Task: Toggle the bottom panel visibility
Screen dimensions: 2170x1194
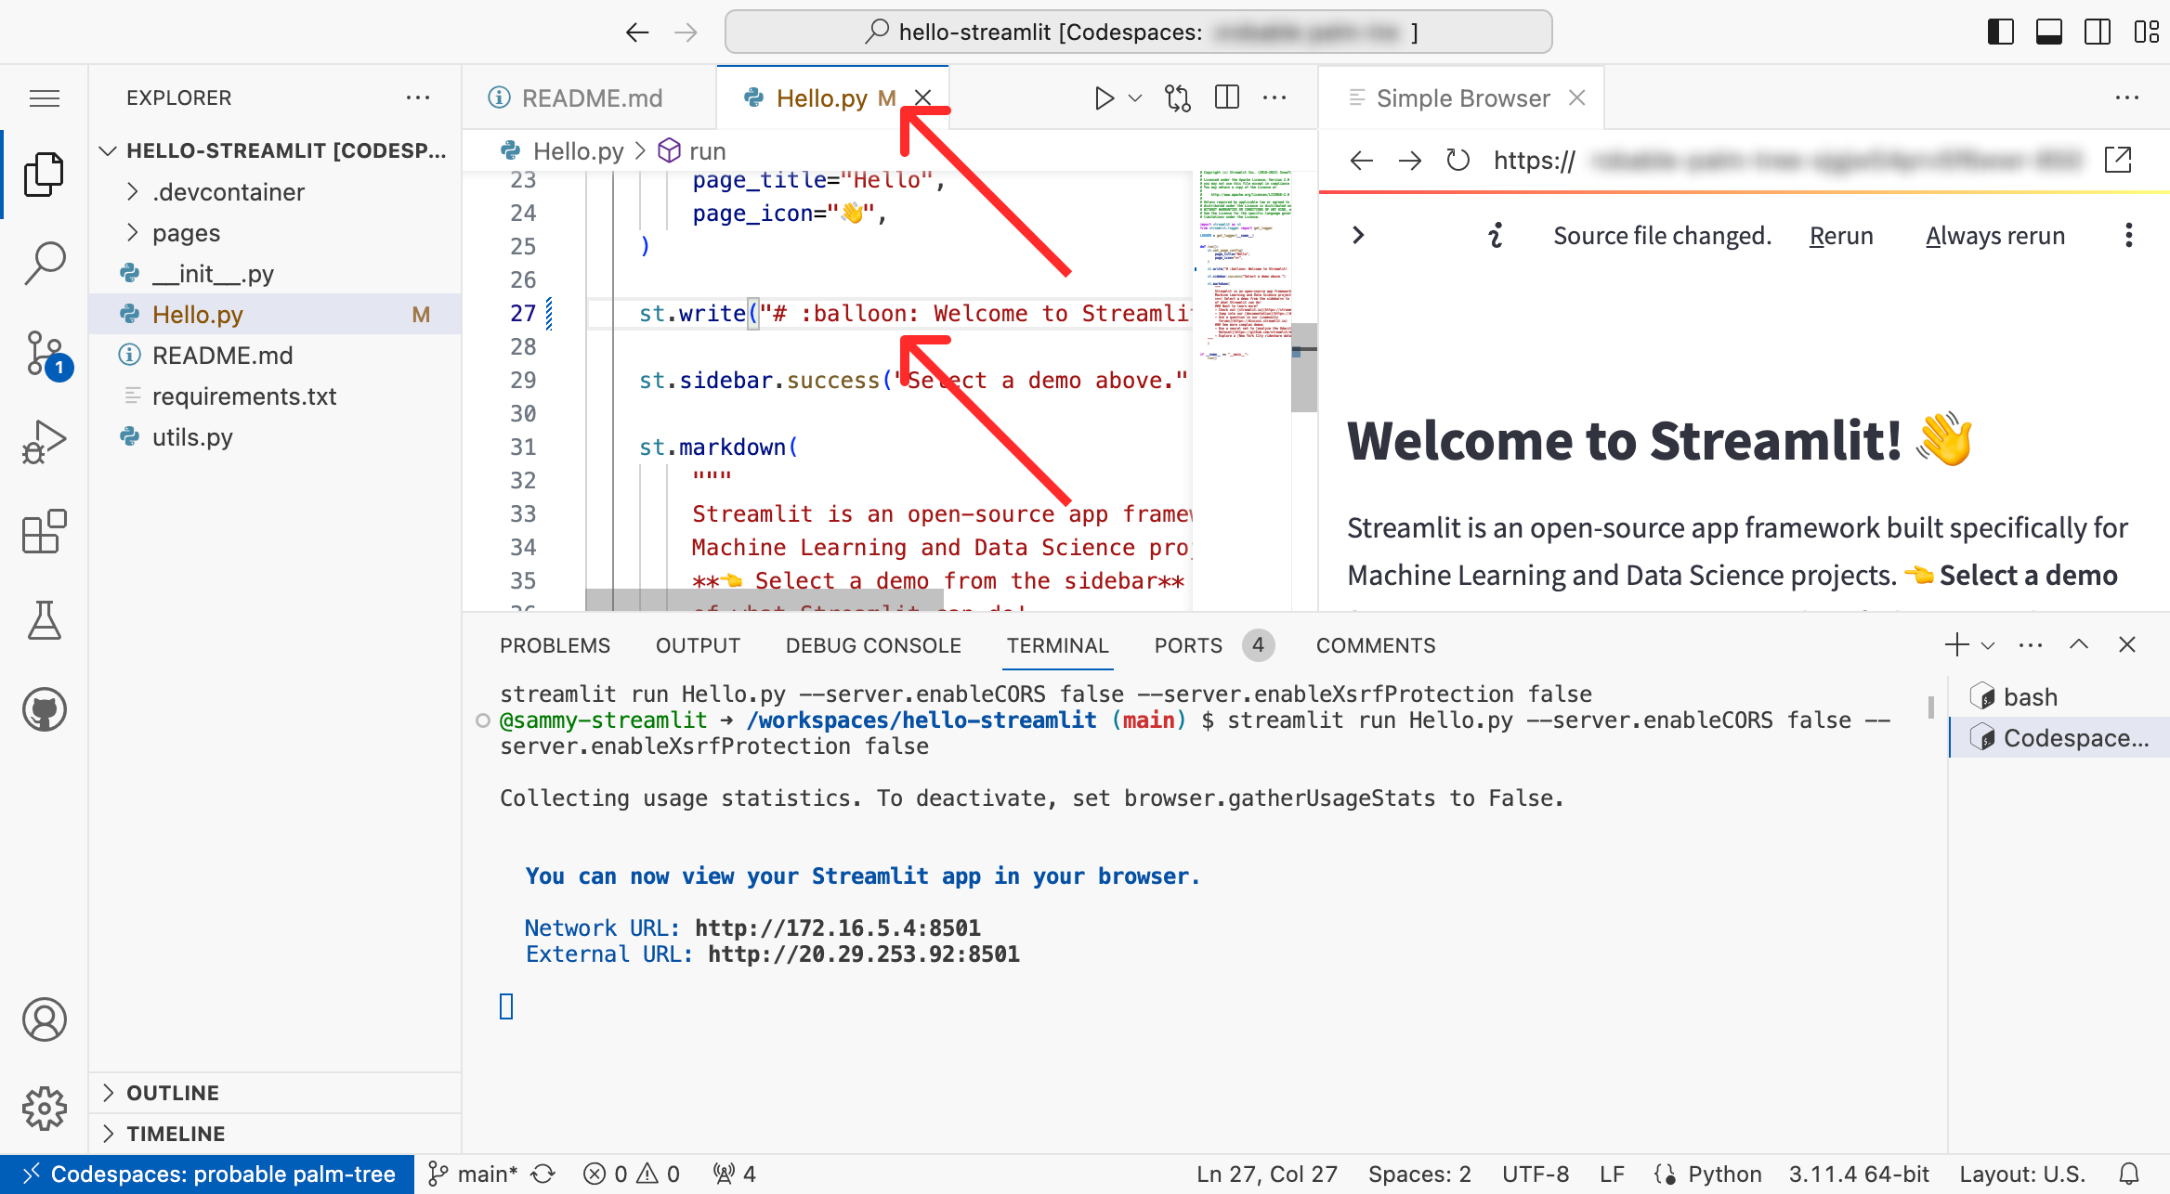Action: click(2048, 32)
